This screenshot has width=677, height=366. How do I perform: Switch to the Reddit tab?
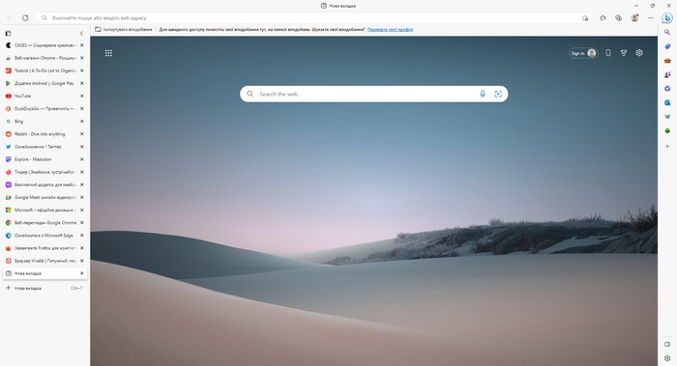pyautogui.click(x=44, y=134)
